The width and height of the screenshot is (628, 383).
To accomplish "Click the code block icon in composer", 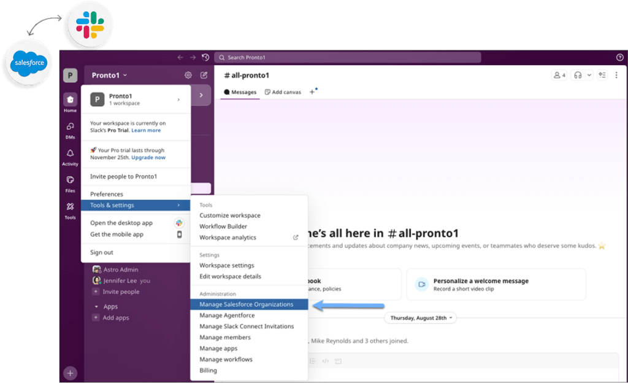I will [338, 361].
